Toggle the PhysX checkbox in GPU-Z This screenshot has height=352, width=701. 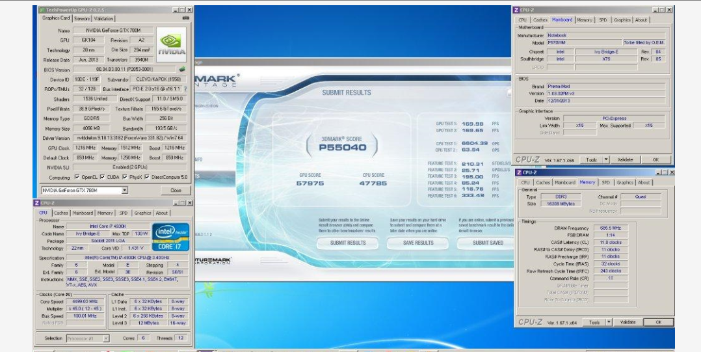tap(125, 177)
